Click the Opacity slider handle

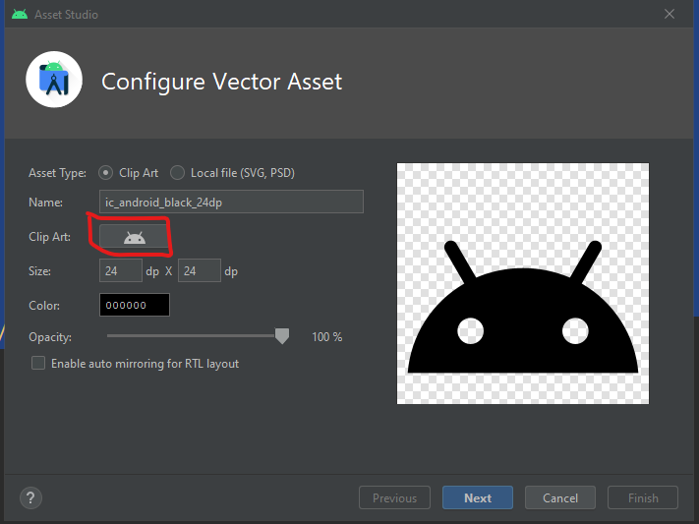(x=282, y=336)
